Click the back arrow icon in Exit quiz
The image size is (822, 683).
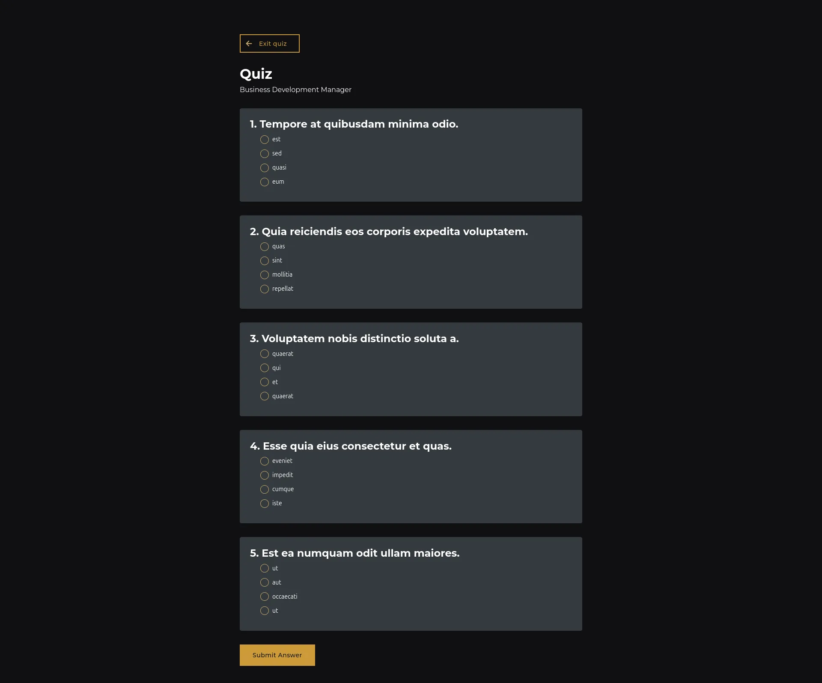[x=249, y=44]
